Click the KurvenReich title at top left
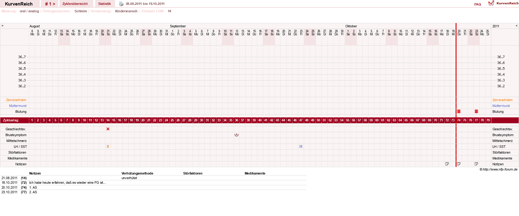 point(19,4)
